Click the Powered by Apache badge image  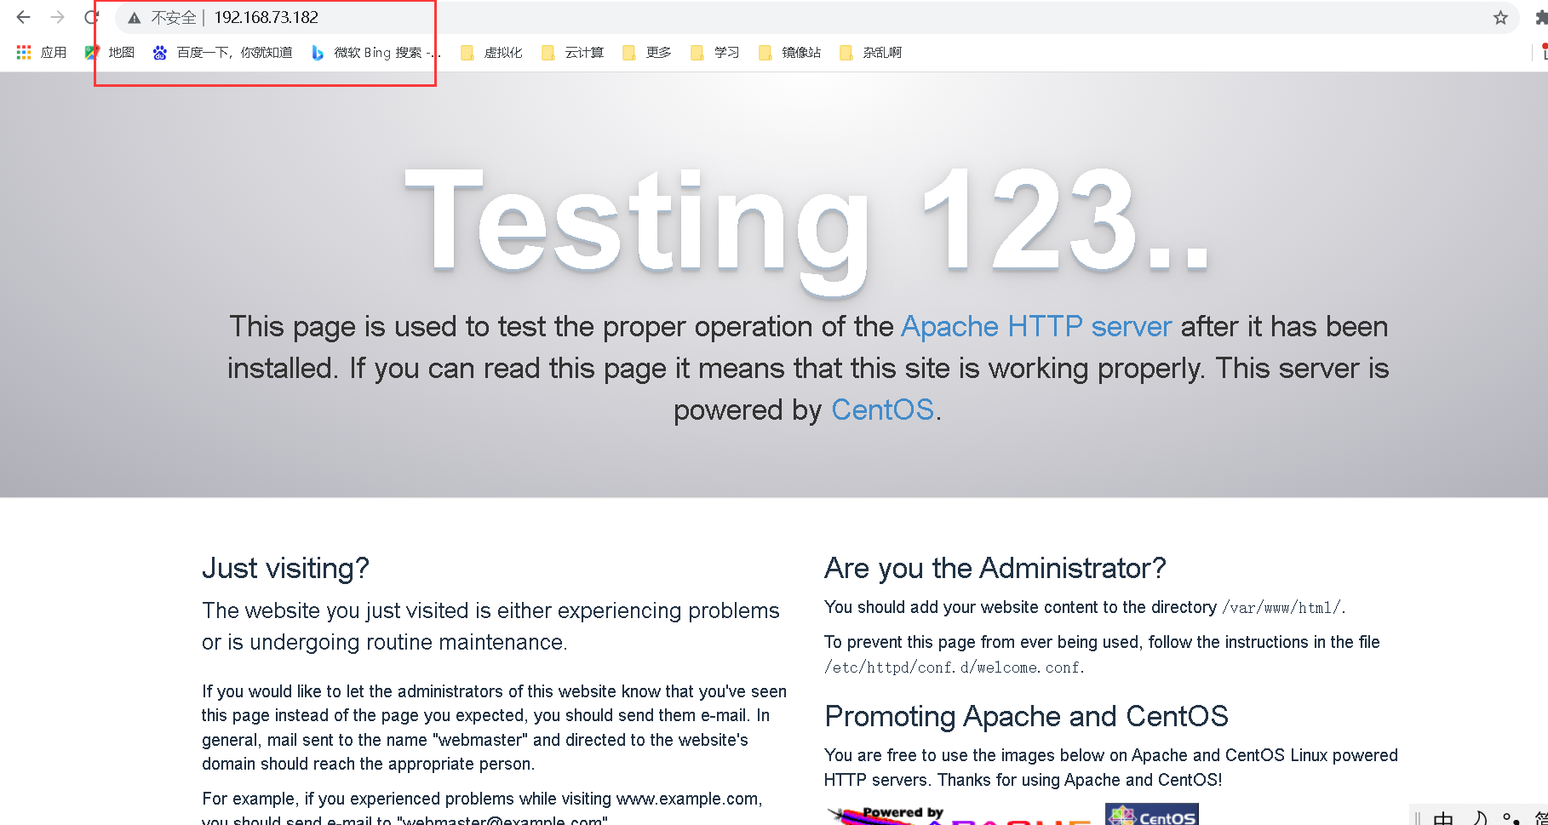[x=960, y=815]
